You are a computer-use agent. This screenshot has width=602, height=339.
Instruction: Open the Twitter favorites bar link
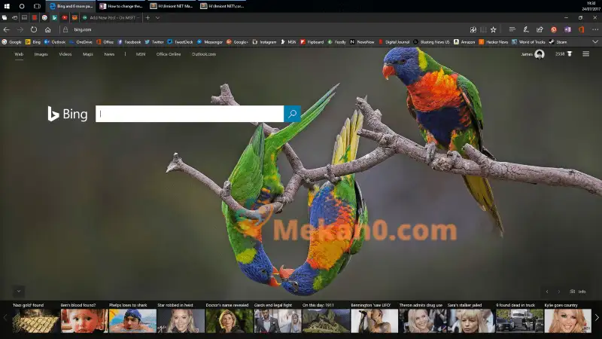(154, 42)
